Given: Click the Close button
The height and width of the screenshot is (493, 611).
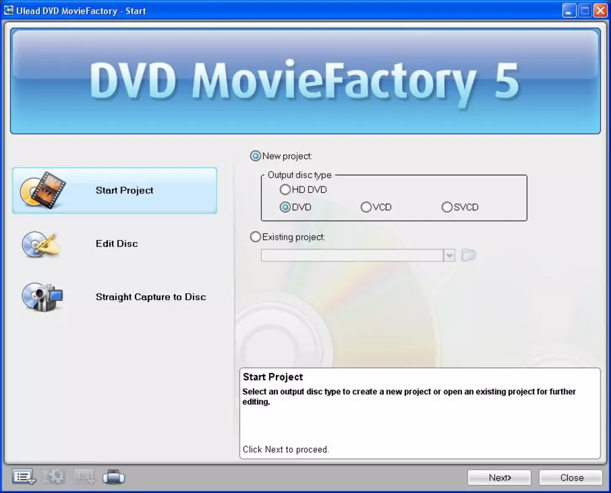Looking at the screenshot, I should point(571,478).
